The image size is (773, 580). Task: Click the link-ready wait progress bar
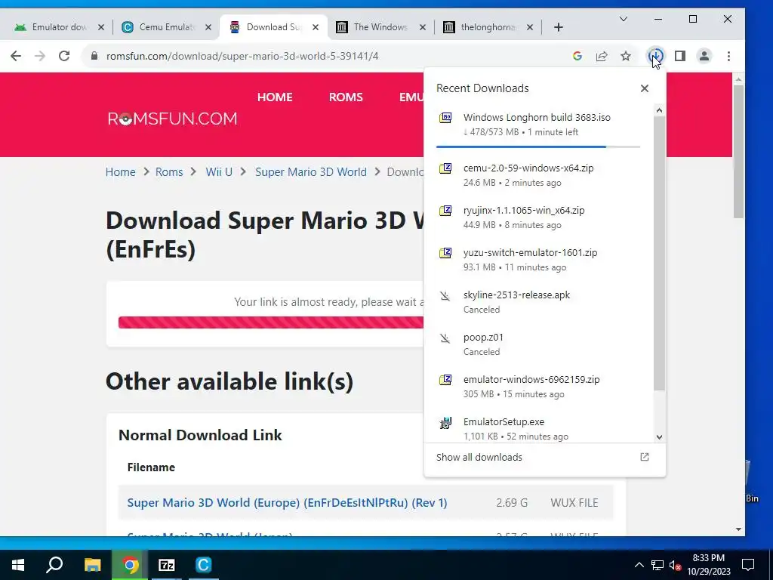[271, 322]
